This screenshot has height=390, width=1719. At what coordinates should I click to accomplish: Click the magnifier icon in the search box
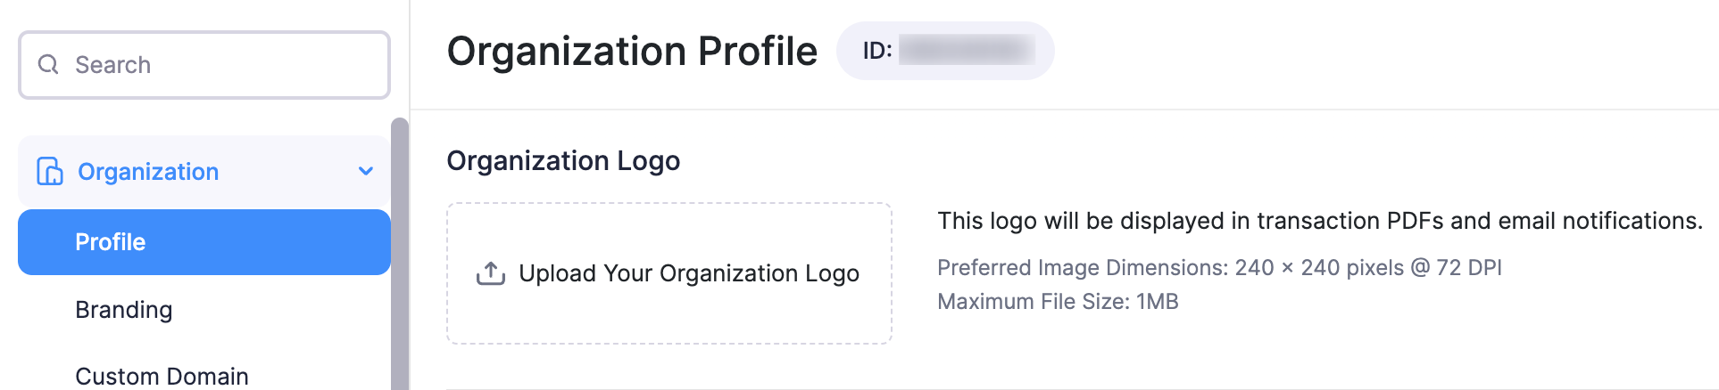click(48, 64)
